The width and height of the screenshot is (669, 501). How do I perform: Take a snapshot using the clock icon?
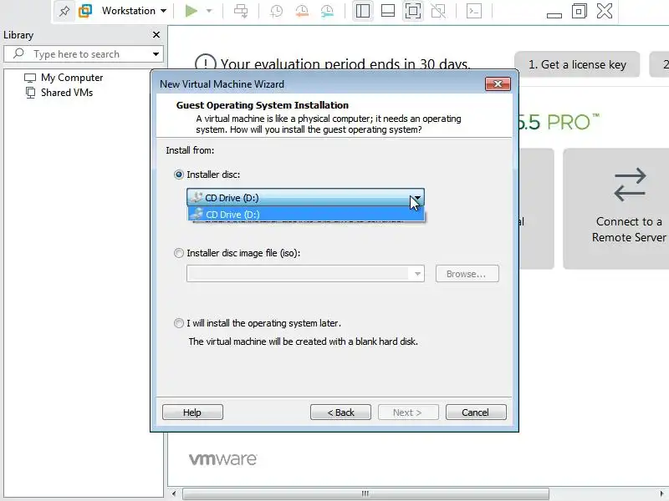(x=277, y=11)
